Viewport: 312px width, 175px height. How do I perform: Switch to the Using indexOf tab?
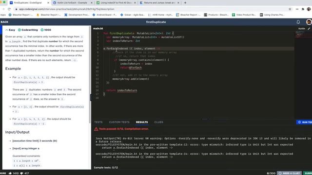[x=116, y=3]
